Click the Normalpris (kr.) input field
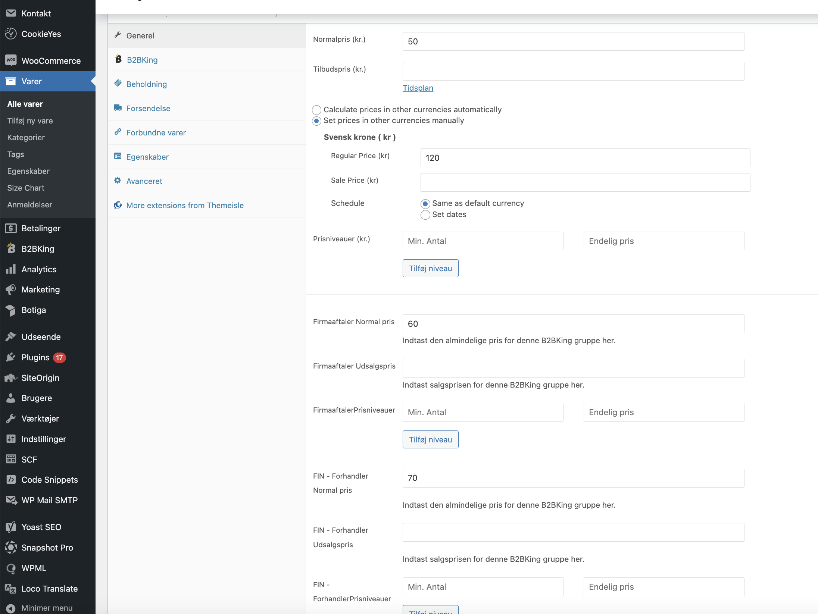The height and width of the screenshot is (614, 818). pyautogui.click(x=573, y=41)
